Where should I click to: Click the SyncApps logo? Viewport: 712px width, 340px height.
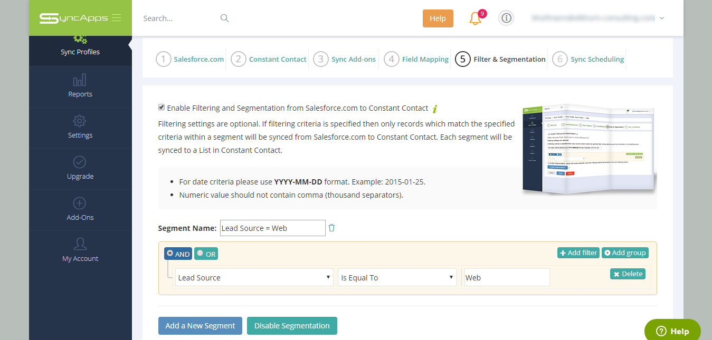(73, 18)
